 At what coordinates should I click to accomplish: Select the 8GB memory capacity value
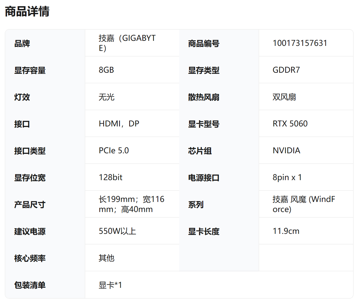pyautogui.click(x=106, y=70)
